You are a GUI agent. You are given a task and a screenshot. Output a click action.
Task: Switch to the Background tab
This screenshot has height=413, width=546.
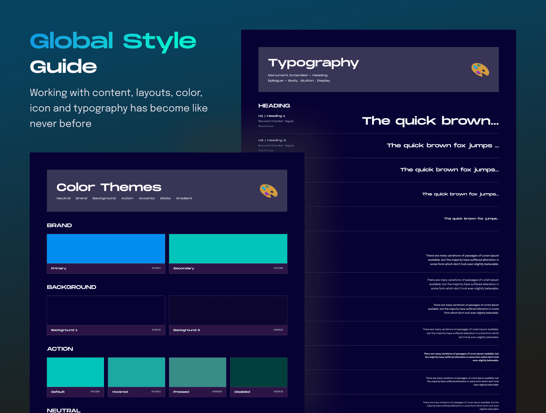click(x=104, y=198)
